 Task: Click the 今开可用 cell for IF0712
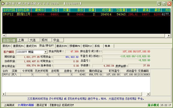[x=27, y=74]
